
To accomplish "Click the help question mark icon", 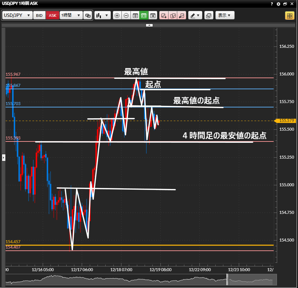I will click(272, 4).
